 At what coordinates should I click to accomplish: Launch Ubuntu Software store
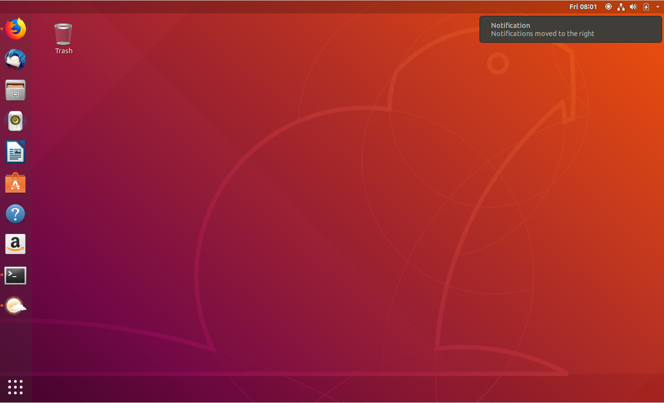(15, 183)
